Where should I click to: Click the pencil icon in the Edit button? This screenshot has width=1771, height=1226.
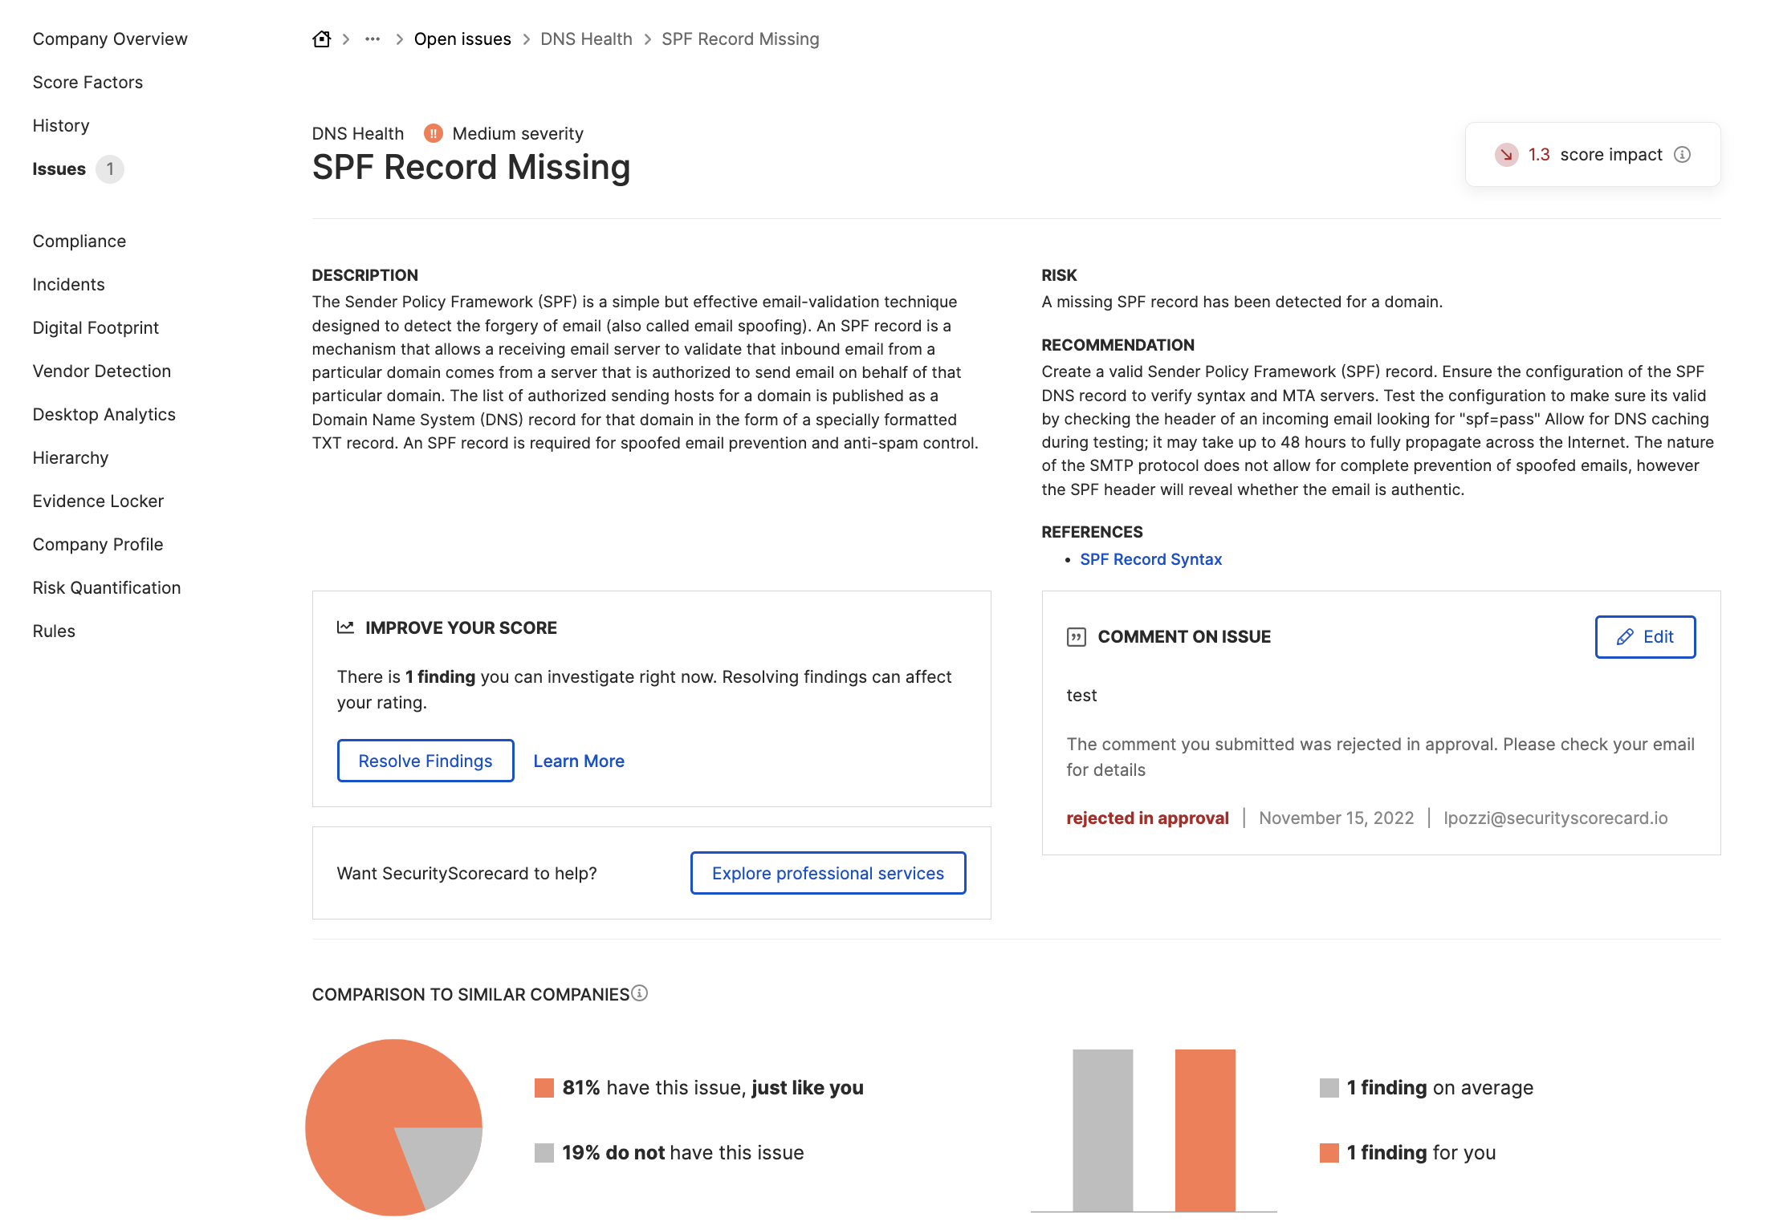[1625, 637]
